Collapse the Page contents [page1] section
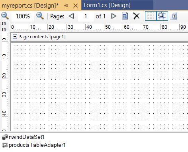 click(15, 37)
